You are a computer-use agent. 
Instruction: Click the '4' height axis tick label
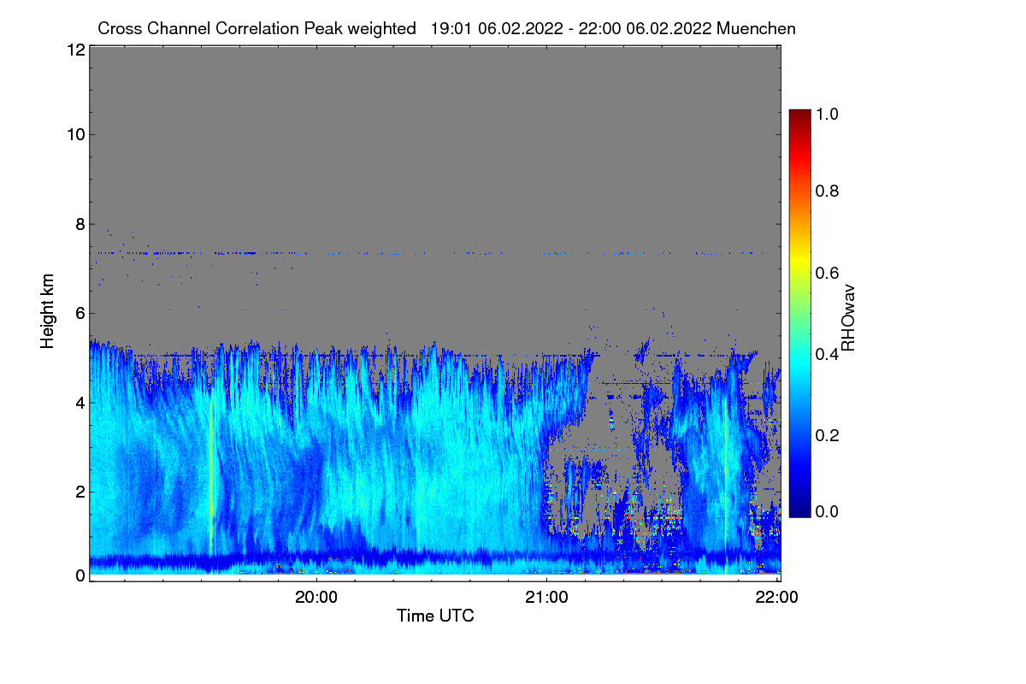coord(79,402)
